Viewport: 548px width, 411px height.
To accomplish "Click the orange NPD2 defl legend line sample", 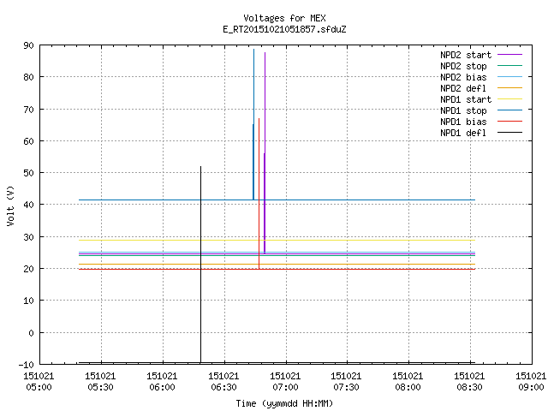I will 509,88.
